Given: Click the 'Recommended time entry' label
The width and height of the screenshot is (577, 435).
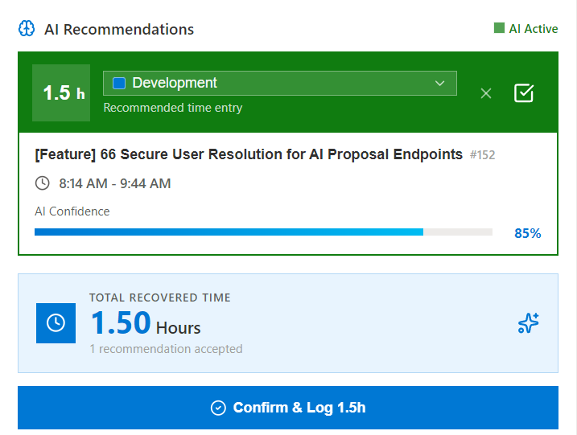Looking at the screenshot, I should click(173, 108).
